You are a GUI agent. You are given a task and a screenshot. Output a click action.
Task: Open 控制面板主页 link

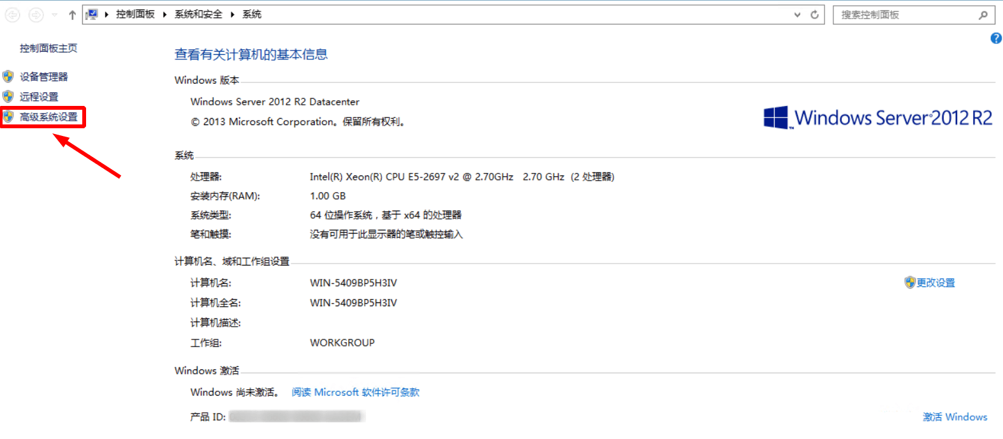[48, 48]
